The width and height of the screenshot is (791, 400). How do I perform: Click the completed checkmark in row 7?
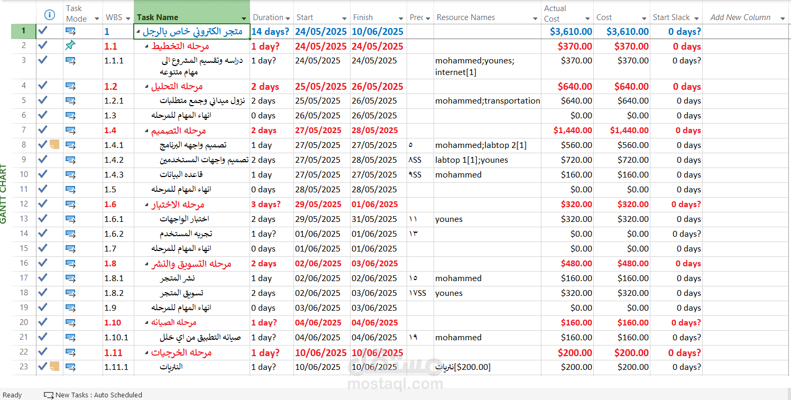43,129
